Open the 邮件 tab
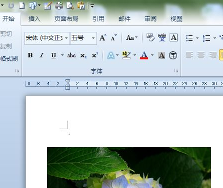Screen dimensions: 223x188 tap(124, 19)
